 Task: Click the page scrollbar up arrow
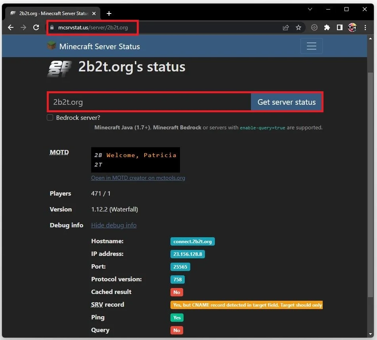pyautogui.click(x=370, y=38)
